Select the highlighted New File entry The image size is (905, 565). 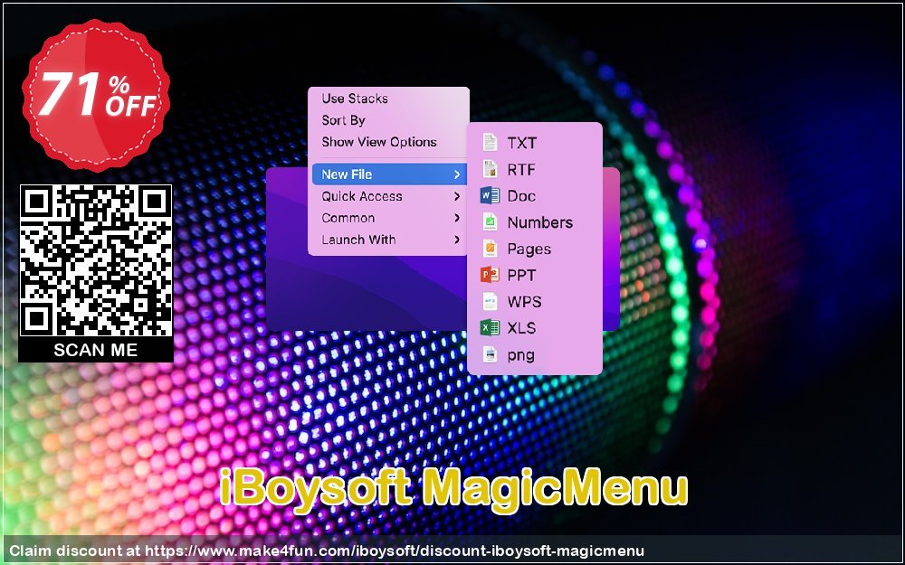[389, 174]
